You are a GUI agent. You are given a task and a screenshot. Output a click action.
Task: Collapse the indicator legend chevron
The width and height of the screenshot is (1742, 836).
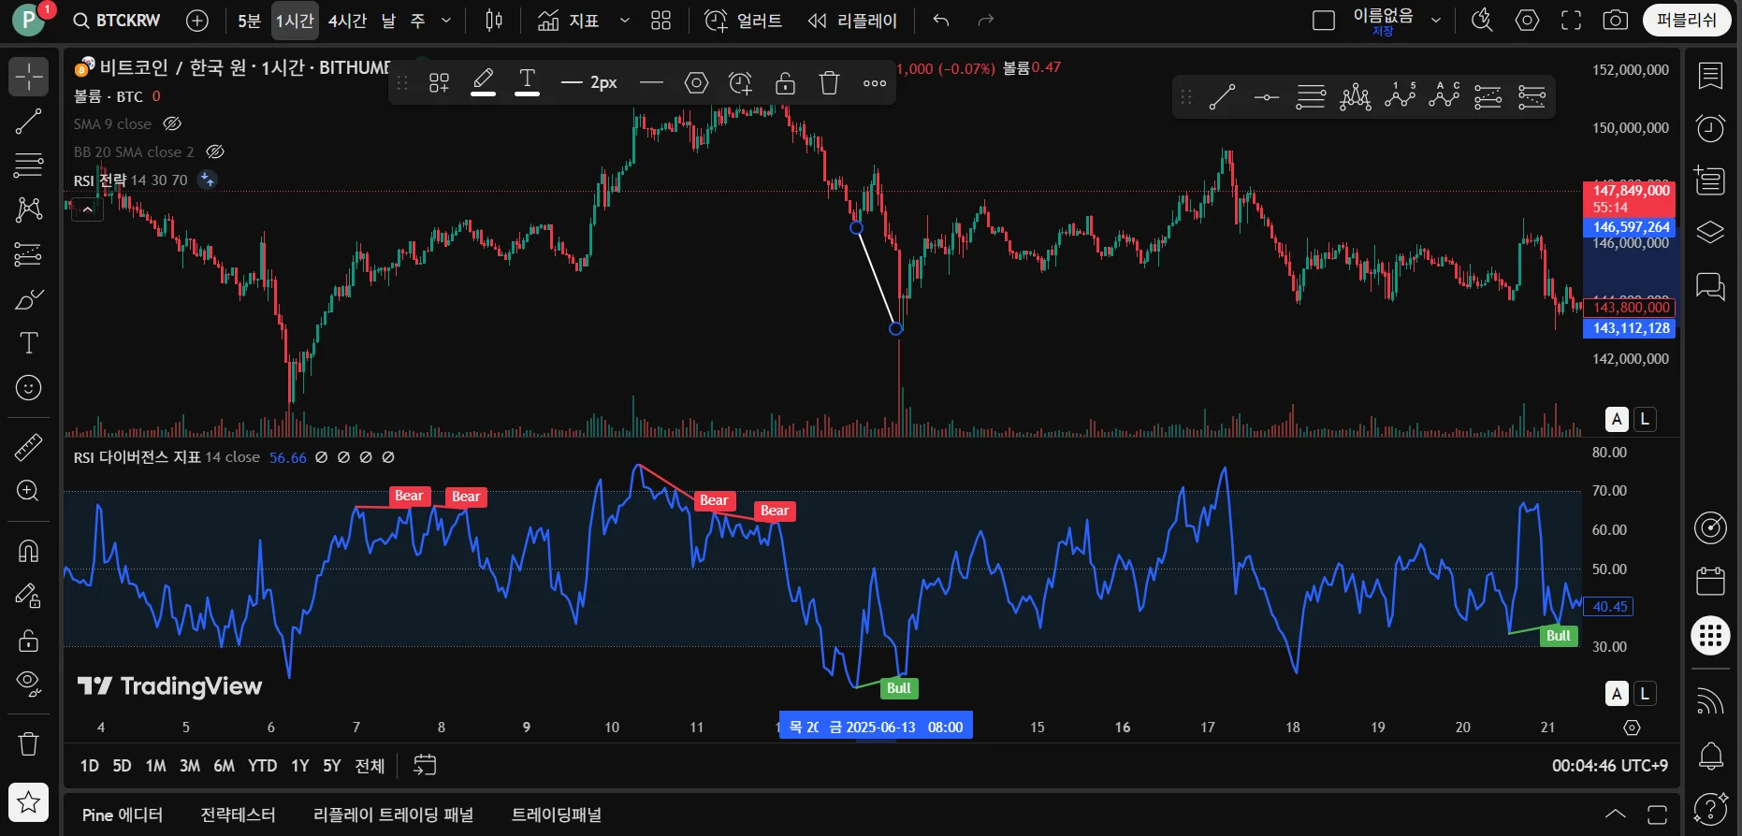[87, 209]
